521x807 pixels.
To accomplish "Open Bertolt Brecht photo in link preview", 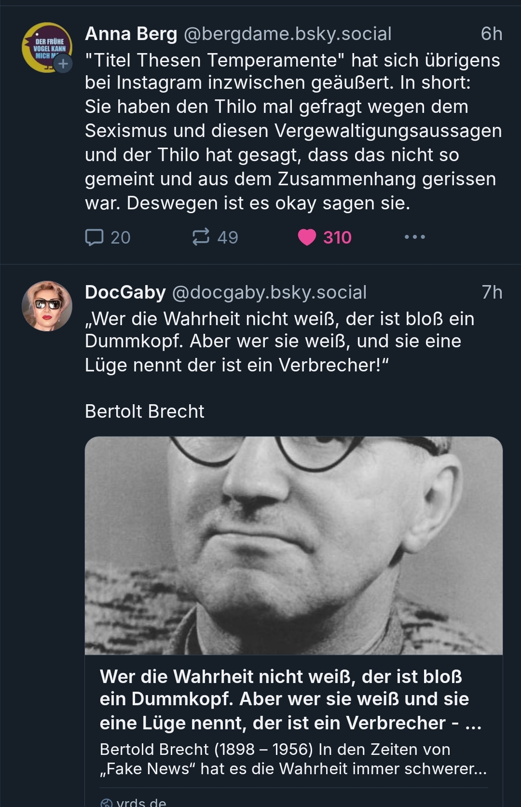I will [294, 546].
